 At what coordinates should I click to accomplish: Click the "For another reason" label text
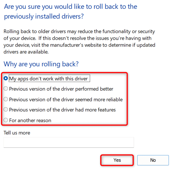[30, 120]
